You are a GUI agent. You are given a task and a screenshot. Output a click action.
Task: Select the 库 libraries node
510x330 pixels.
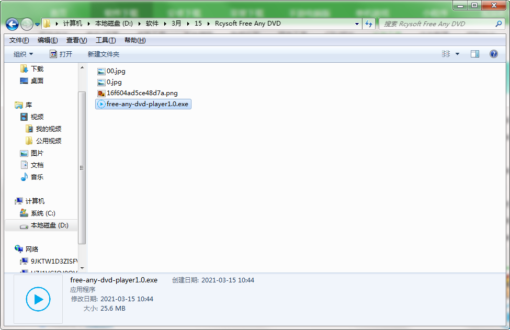24,105
